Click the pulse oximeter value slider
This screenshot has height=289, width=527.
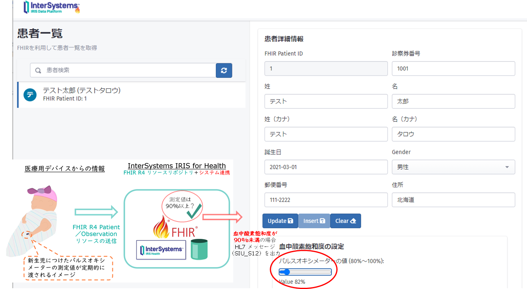pos(305,272)
